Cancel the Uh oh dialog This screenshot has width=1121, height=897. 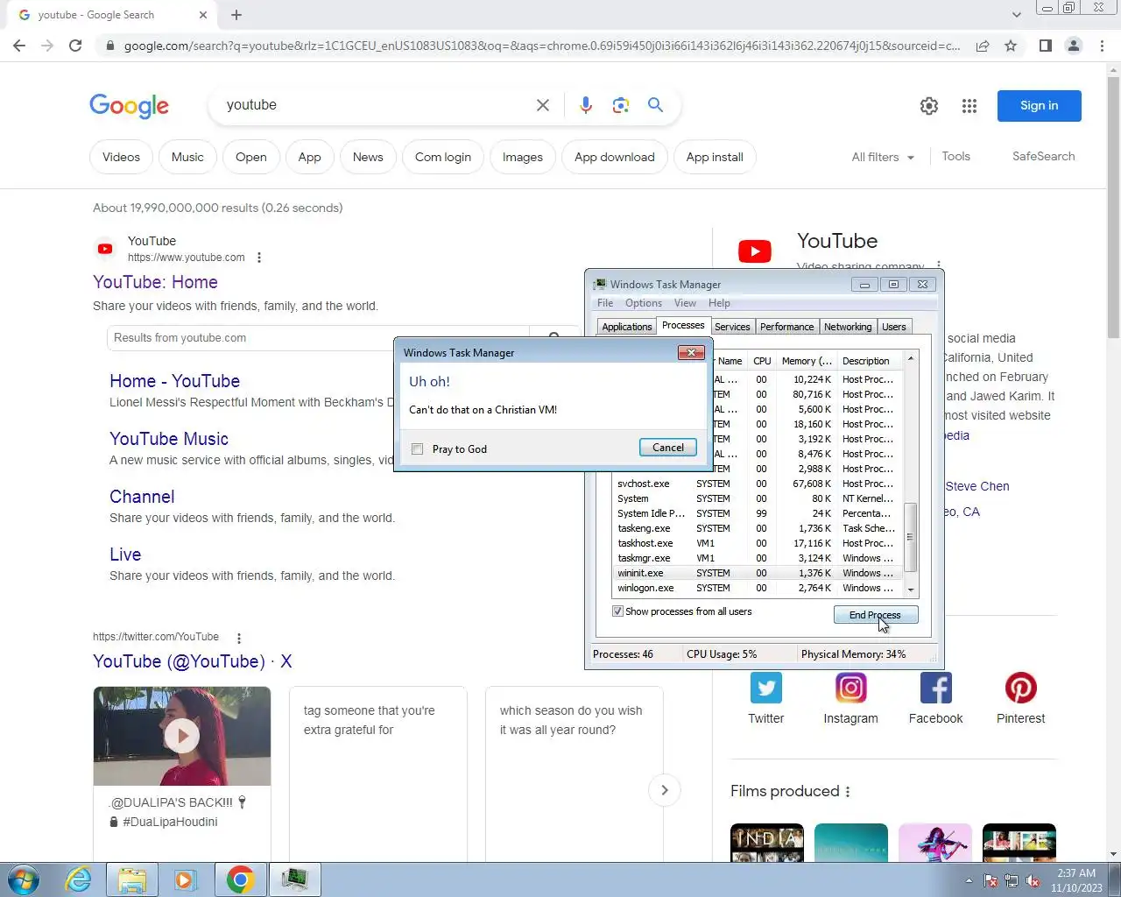point(668,448)
